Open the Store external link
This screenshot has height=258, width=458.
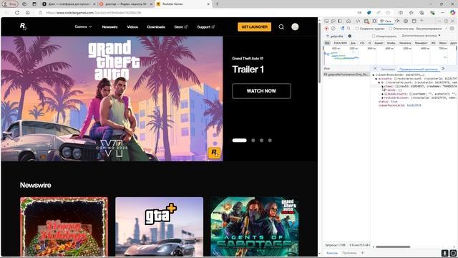tap(181, 27)
